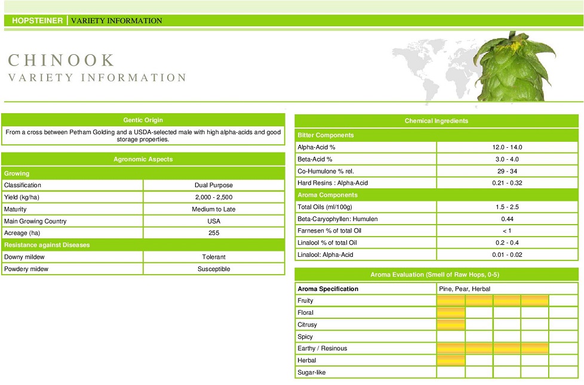Click the '255' acreage value

coord(214,233)
